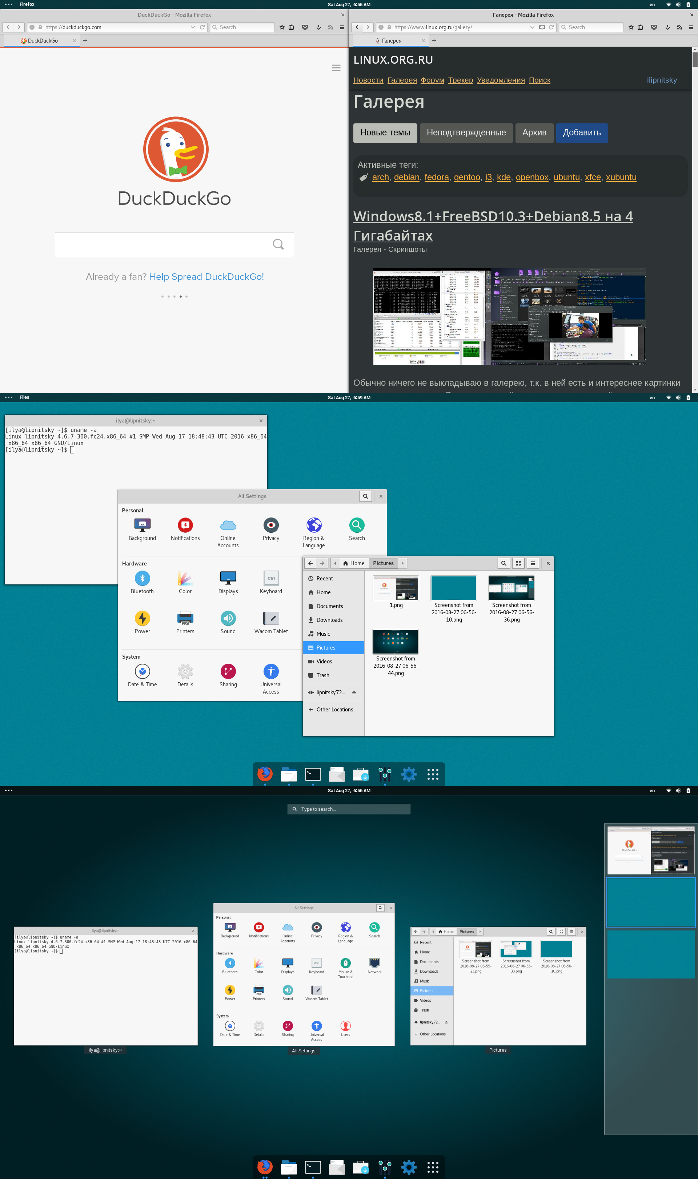This screenshot has height=1179, width=698.
Task: Open Show Applications grid in overview dock
Action: (x=433, y=1167)
